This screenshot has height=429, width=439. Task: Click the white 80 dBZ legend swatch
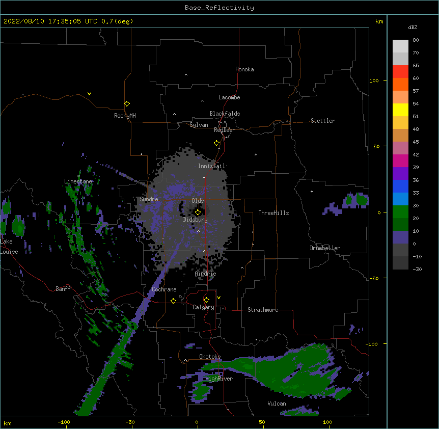[x=400, y=46]
